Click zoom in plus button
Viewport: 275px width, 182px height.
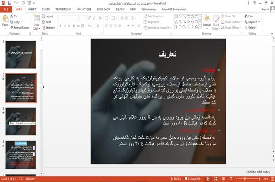click(259, 179)
